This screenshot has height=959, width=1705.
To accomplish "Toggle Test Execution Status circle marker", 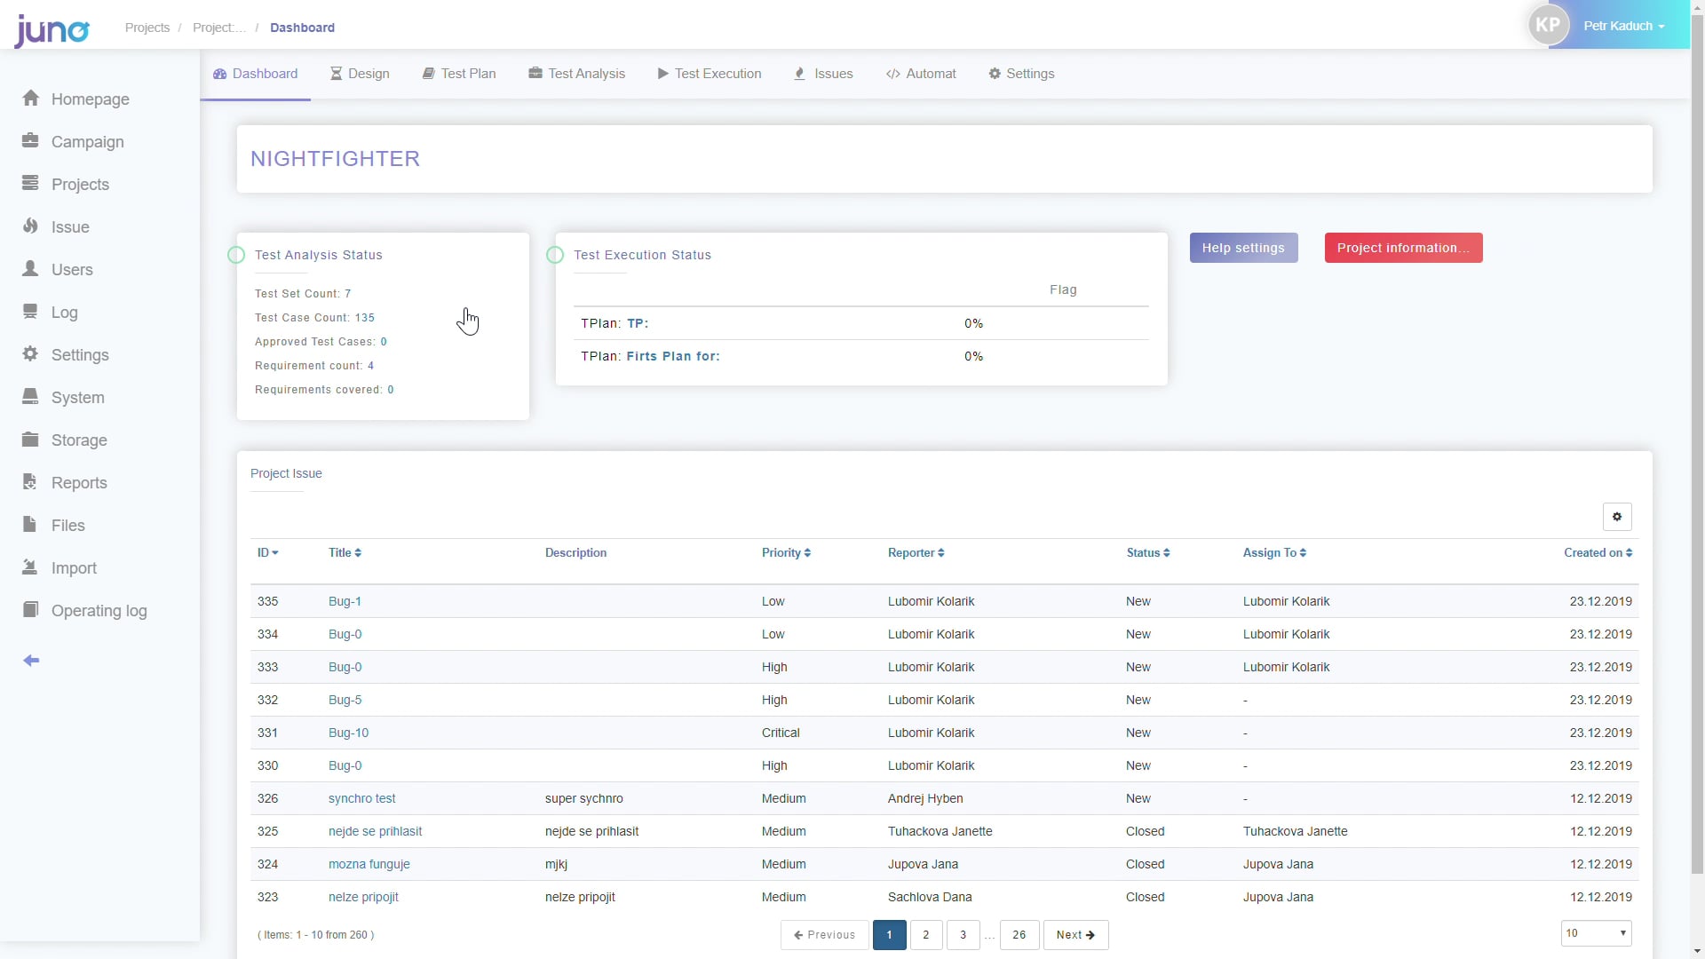I will point(555,256).
